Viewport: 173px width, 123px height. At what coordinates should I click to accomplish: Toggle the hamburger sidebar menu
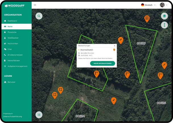tap(35, 5)
